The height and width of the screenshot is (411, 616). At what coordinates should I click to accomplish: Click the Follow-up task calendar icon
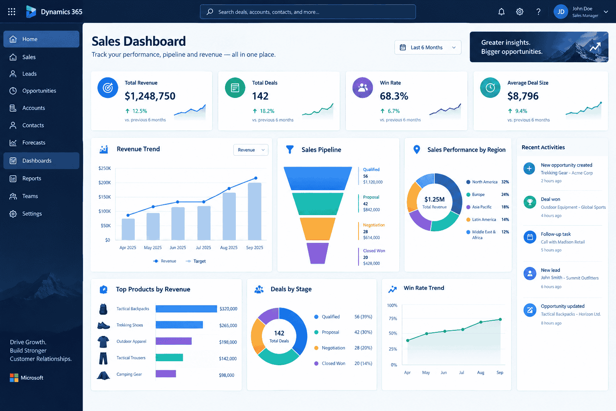pos(530,237)
